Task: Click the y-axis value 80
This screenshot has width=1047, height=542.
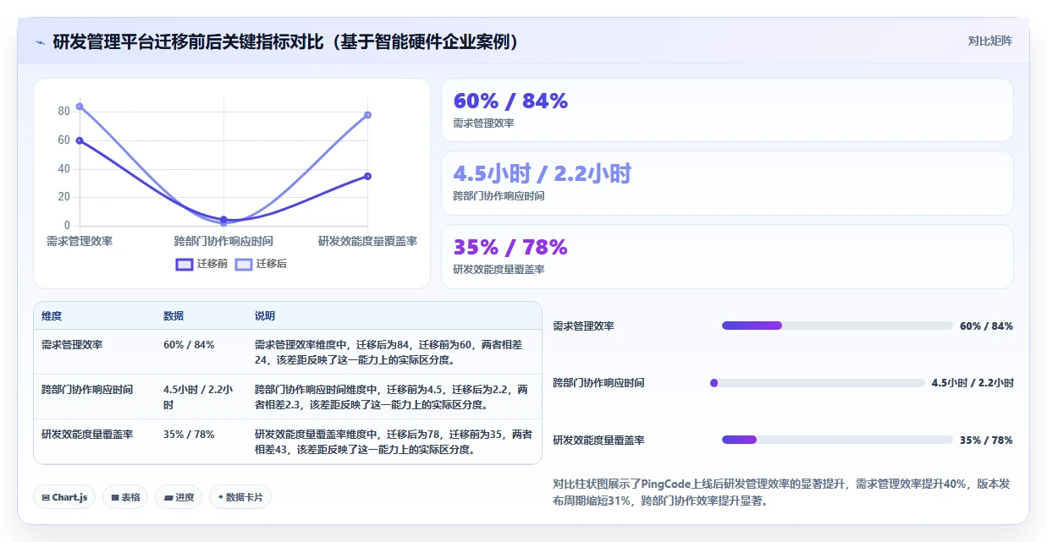Action: [63, 112]
